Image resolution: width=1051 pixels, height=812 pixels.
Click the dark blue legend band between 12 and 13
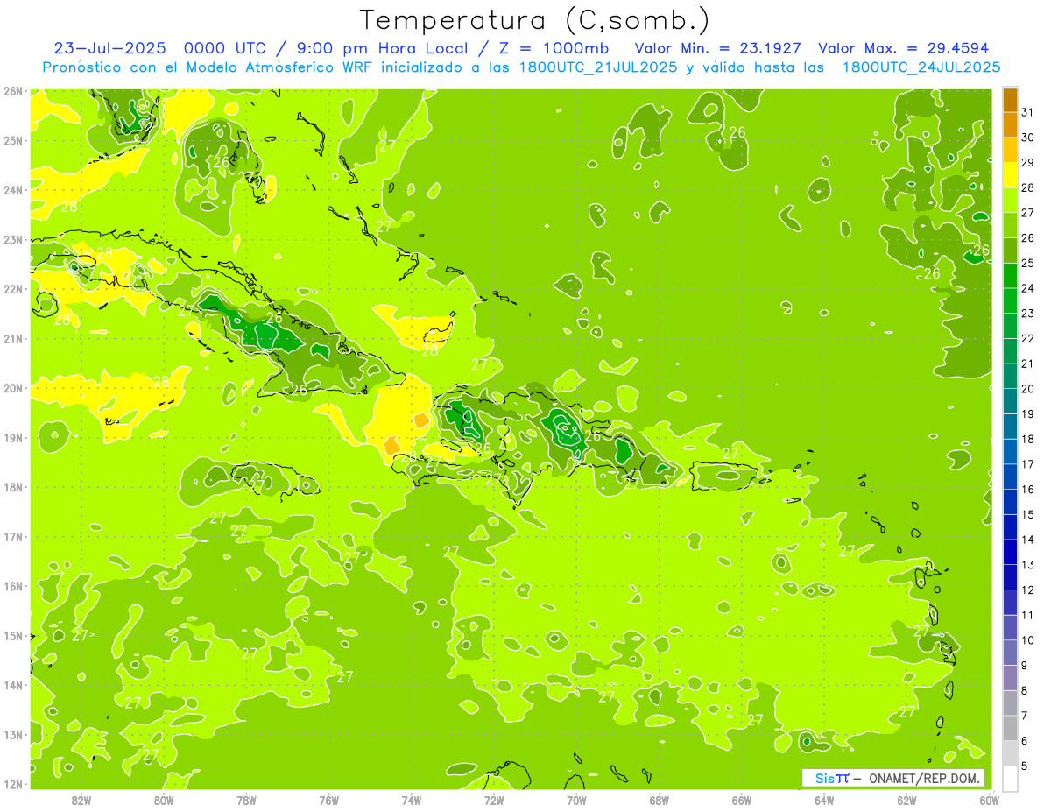click(x=1011, y=577)
